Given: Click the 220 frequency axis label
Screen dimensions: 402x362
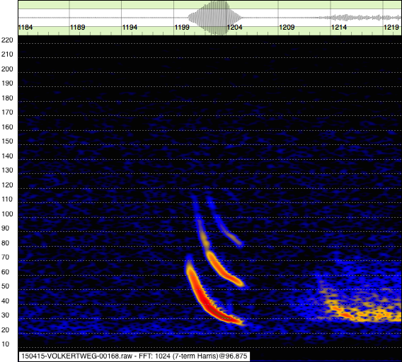Looking at the screenshot, I should (x=7, y=40).
